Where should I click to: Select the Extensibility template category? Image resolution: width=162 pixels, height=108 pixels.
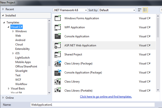(23, 49)
